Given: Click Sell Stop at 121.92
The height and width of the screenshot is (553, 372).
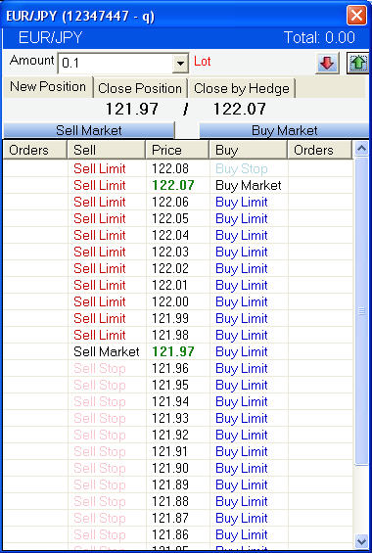Looking at the screenshot, I should [x=100, y=435].
